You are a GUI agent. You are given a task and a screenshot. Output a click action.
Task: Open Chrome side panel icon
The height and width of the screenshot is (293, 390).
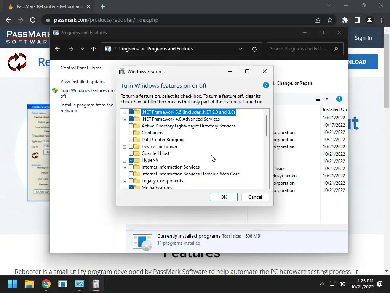[357, 20]
